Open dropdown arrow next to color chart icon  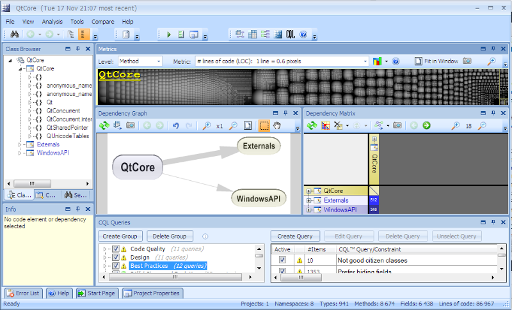(387, 61)
